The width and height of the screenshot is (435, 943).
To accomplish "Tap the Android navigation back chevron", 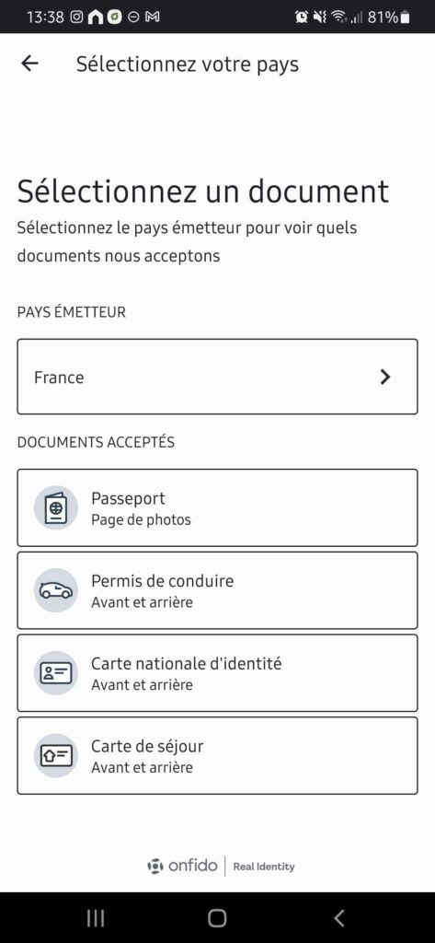I will 338,918.
